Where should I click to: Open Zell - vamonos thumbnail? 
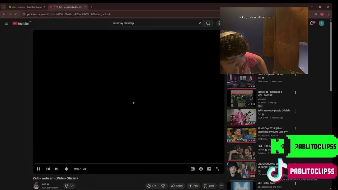(242, 117)
